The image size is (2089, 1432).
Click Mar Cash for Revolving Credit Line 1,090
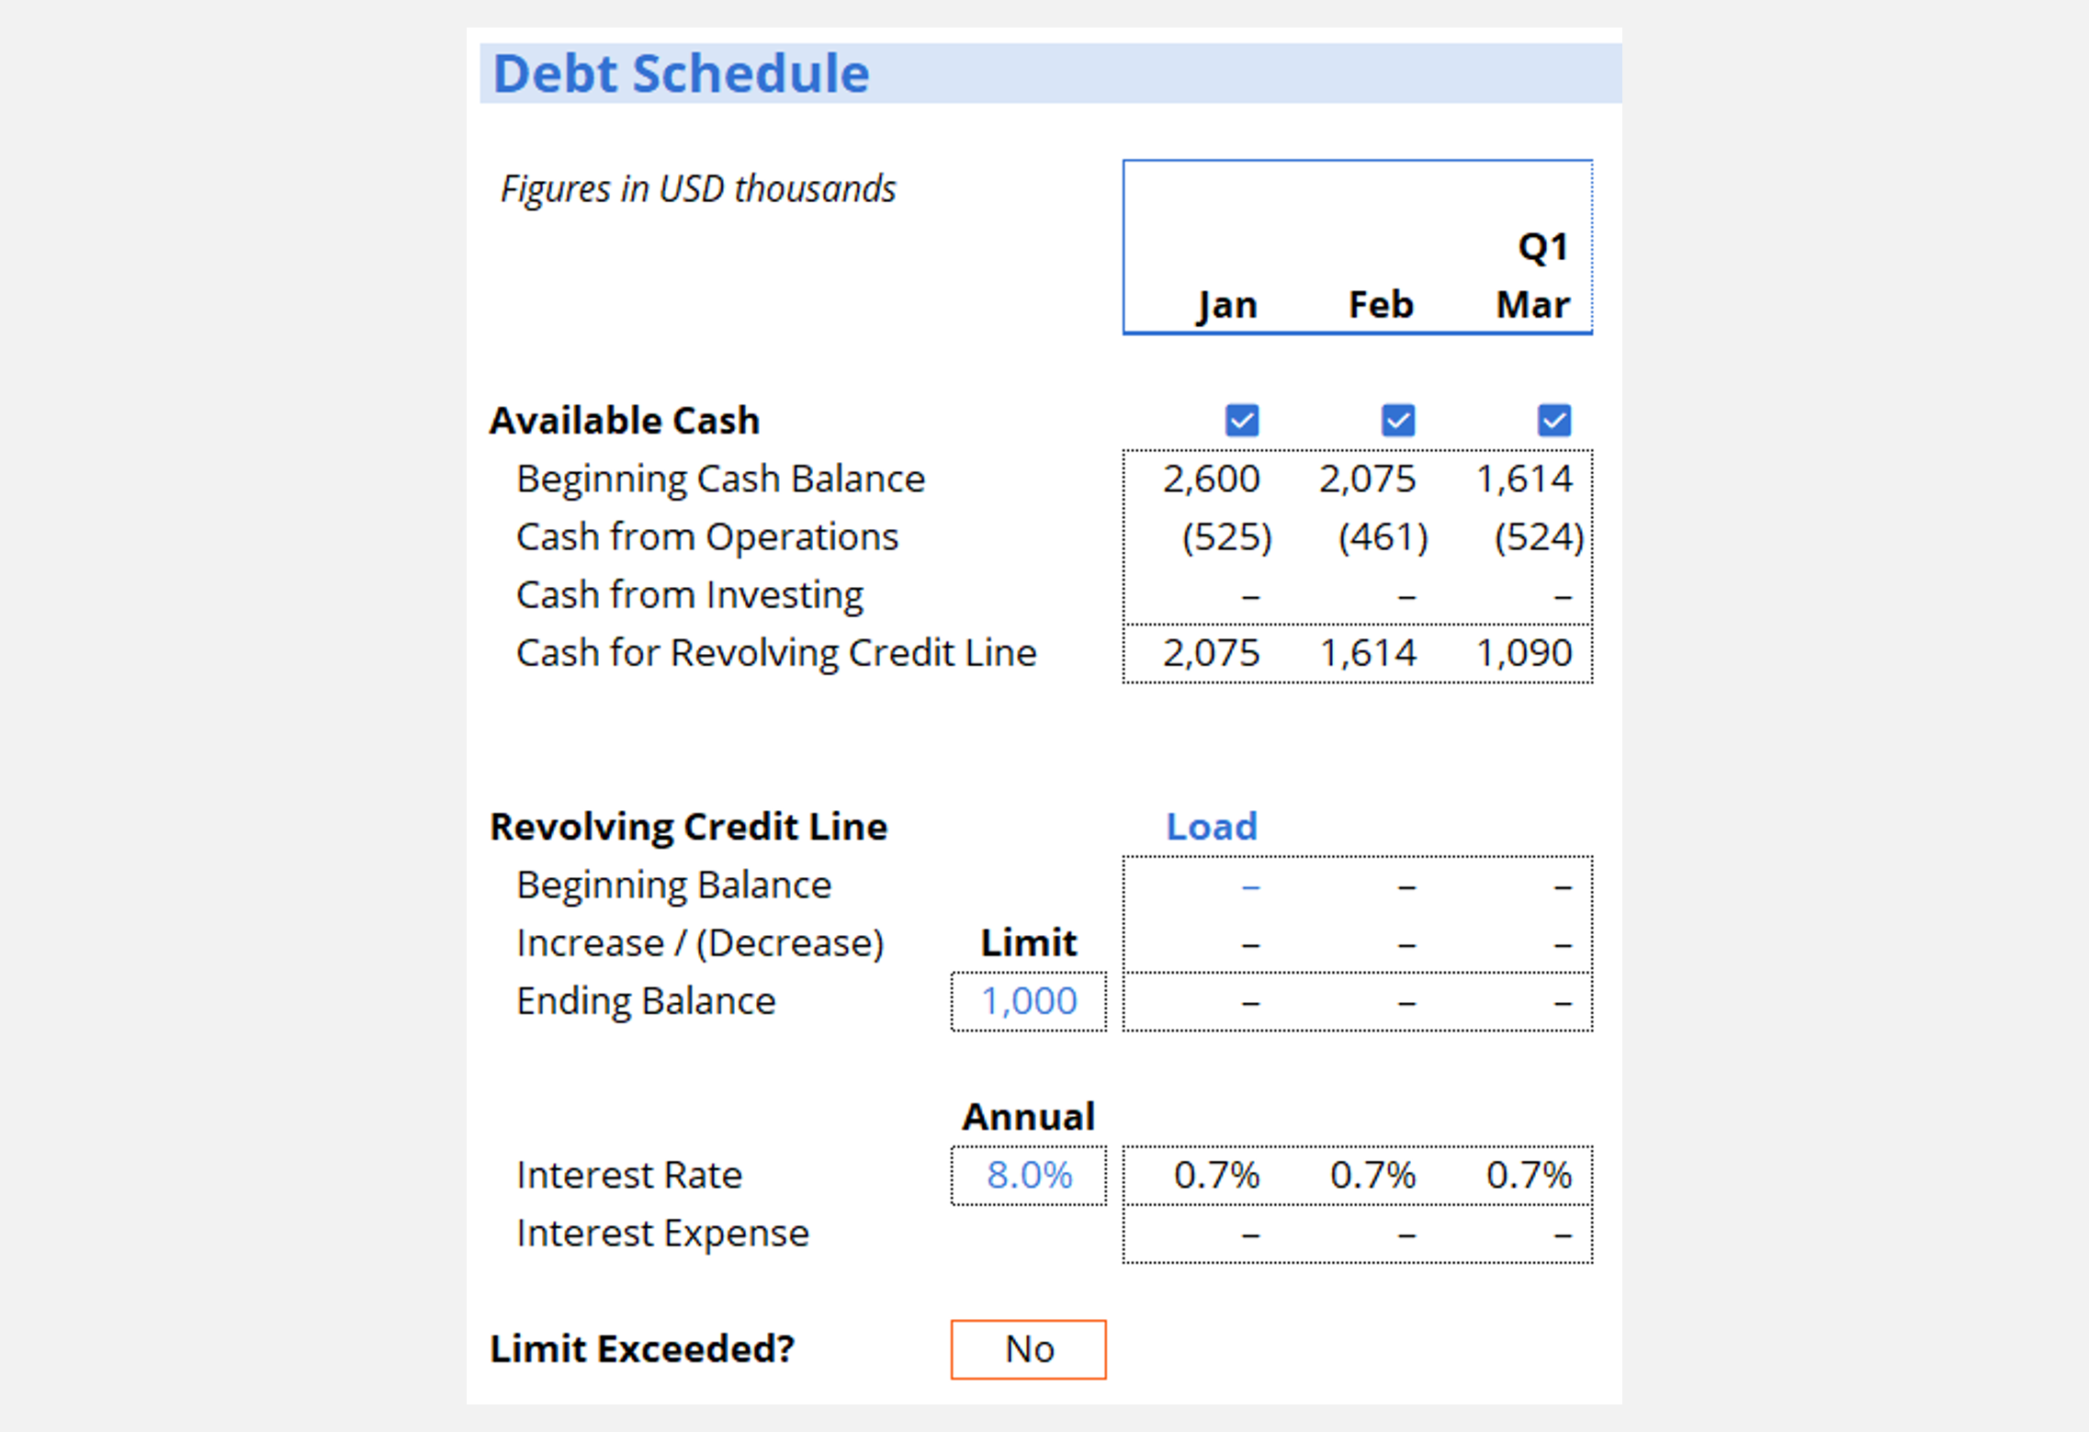[1524, 653]
